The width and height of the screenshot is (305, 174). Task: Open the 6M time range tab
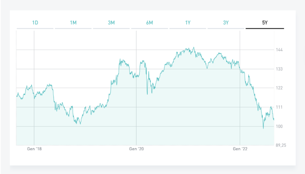[x=149, y=23]
